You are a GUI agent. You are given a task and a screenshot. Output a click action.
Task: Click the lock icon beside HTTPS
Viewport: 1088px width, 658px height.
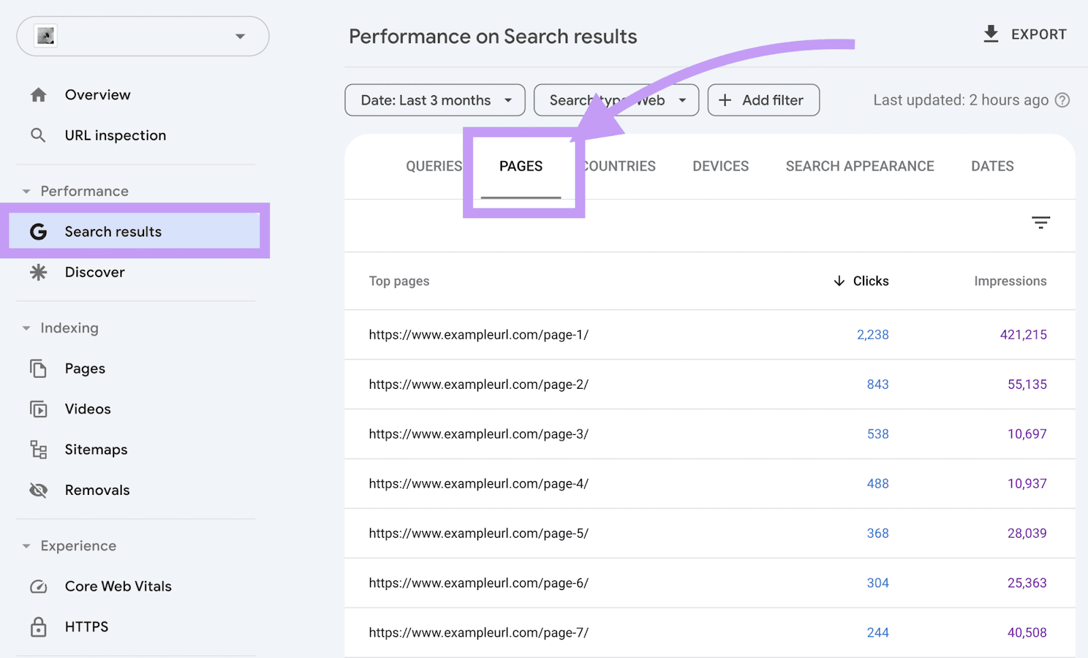click(x=39, y=626)
